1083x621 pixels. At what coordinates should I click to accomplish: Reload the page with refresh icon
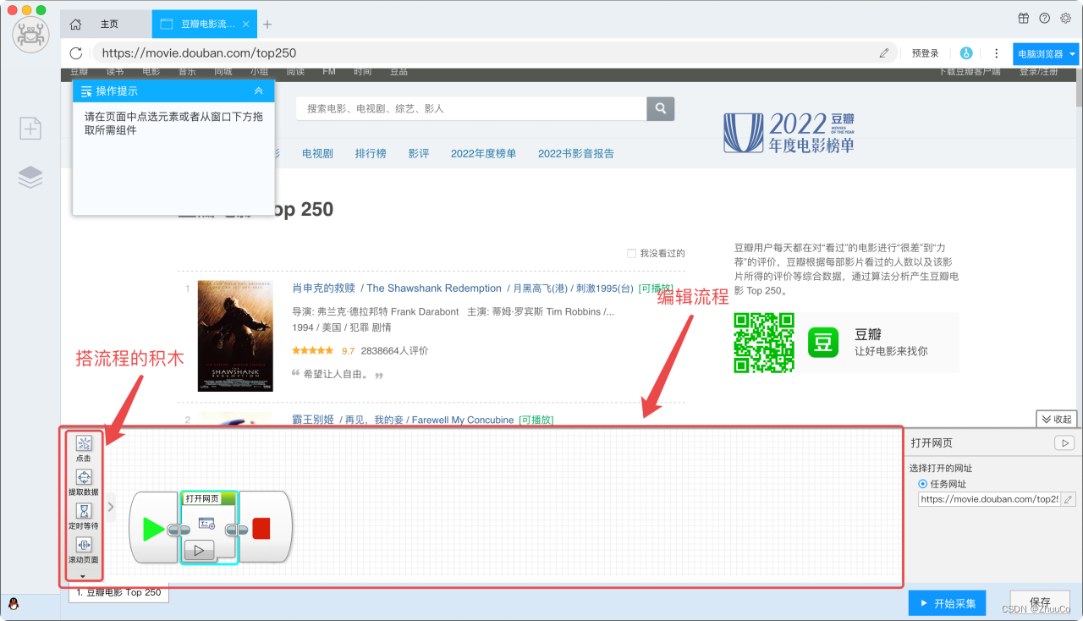pos(76,52)
